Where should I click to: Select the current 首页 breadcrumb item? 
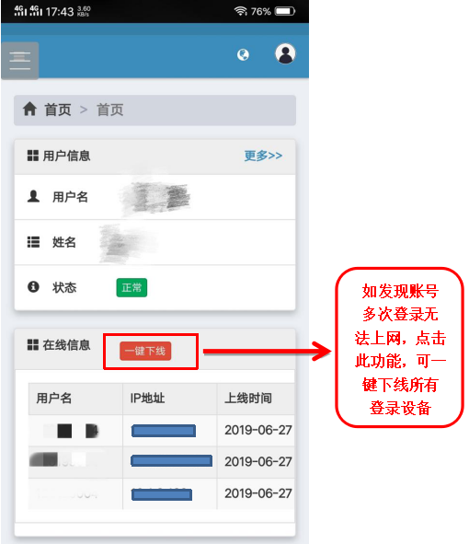click(109, 110)
